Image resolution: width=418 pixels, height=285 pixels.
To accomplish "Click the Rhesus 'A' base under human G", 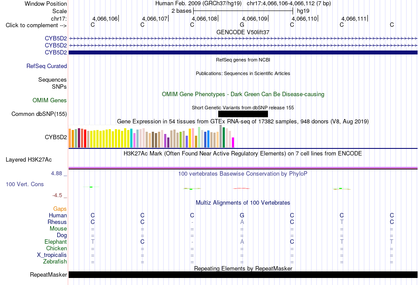I will [x=242, y=222].
